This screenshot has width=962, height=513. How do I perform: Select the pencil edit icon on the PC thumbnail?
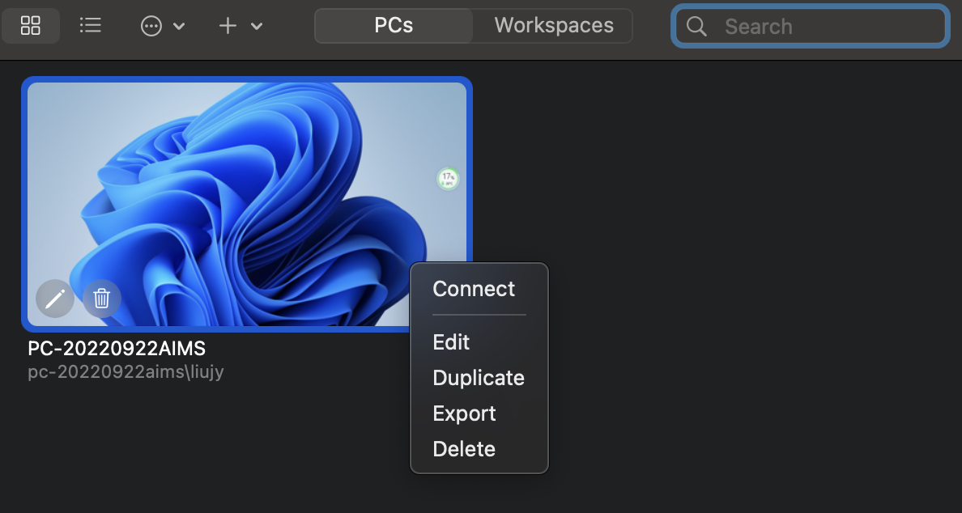54,299
